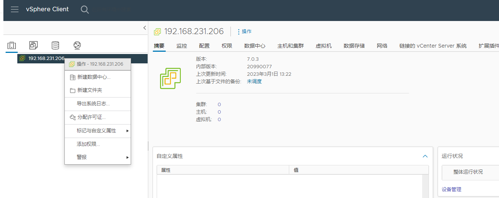
Task: Switch to 摘要 tab
Action: (159, 46)
